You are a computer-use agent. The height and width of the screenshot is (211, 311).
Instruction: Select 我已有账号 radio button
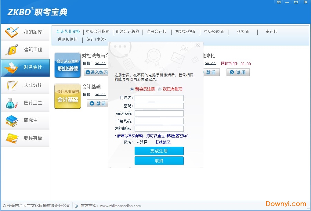[160, 89]
